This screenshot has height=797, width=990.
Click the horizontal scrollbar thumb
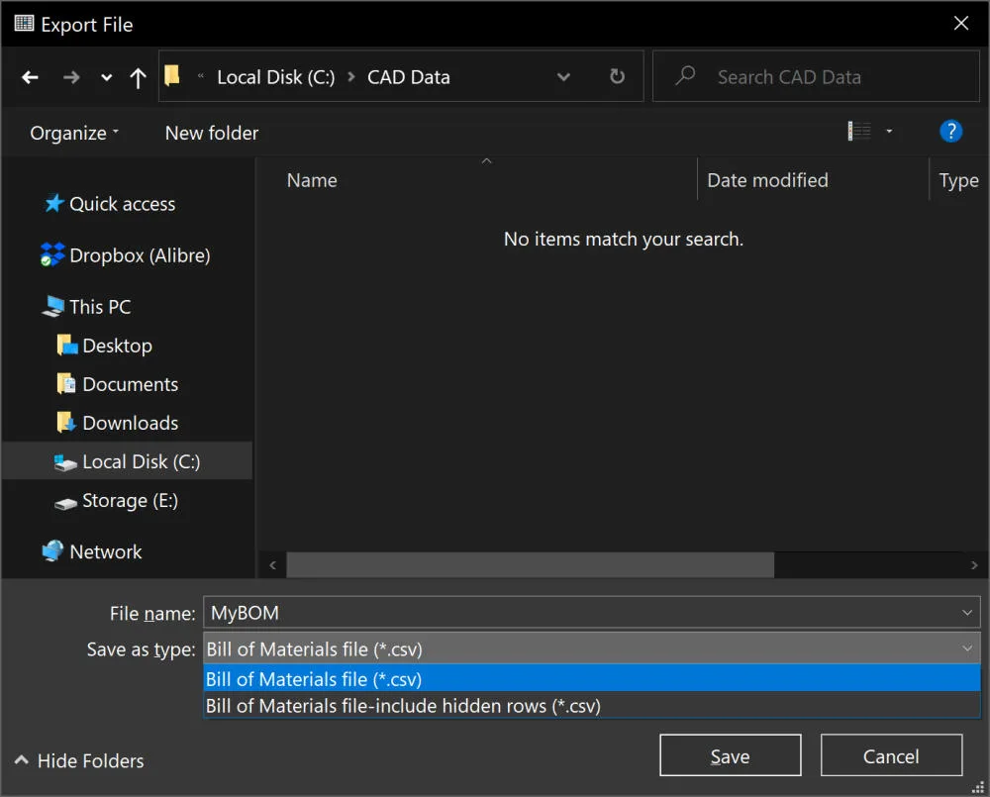click(530, 564)
